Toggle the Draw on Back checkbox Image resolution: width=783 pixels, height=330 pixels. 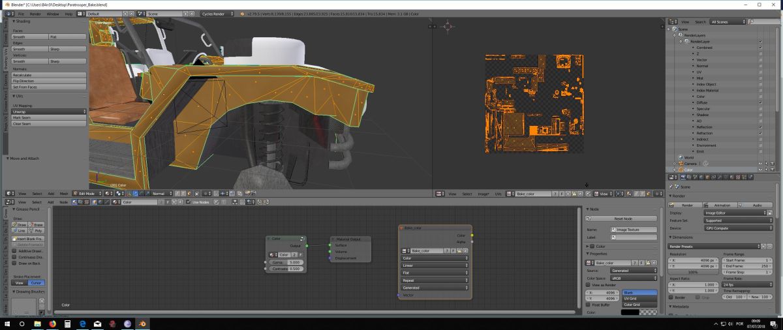point(14,263)
